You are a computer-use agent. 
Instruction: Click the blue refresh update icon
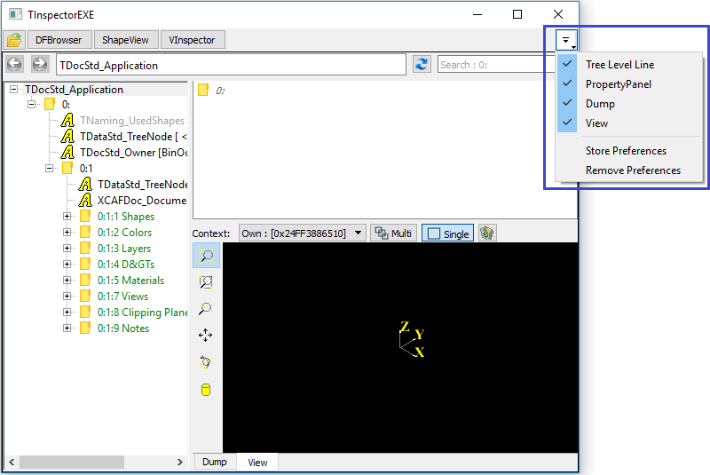tap(422, 65)
